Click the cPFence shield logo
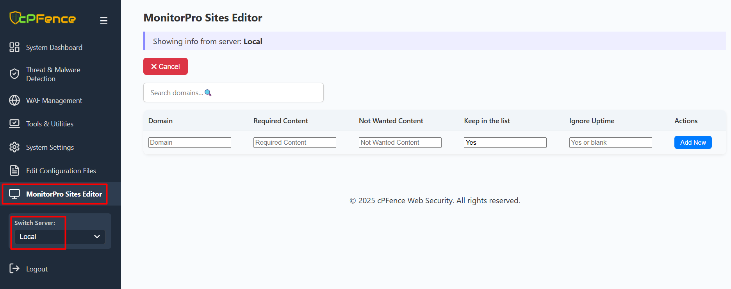This screenshot has height=289, width=731. click(15, 18)
